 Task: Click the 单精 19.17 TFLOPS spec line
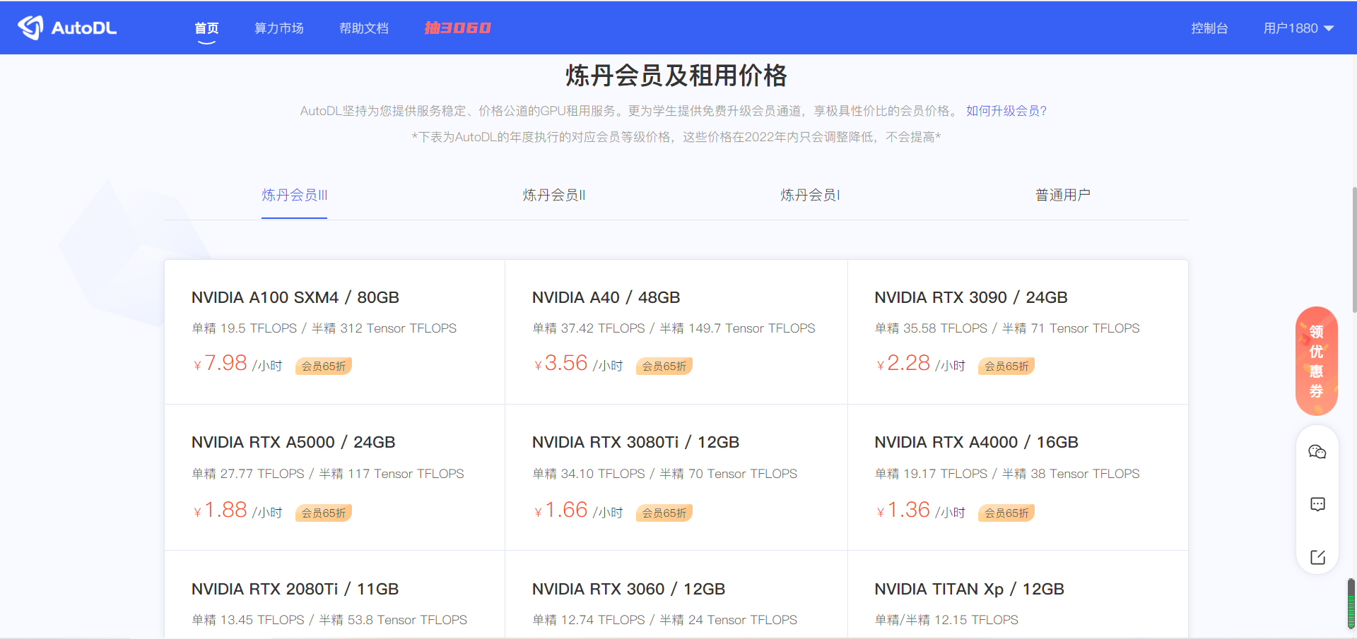pyautogui.click(x=1007, y=474)
